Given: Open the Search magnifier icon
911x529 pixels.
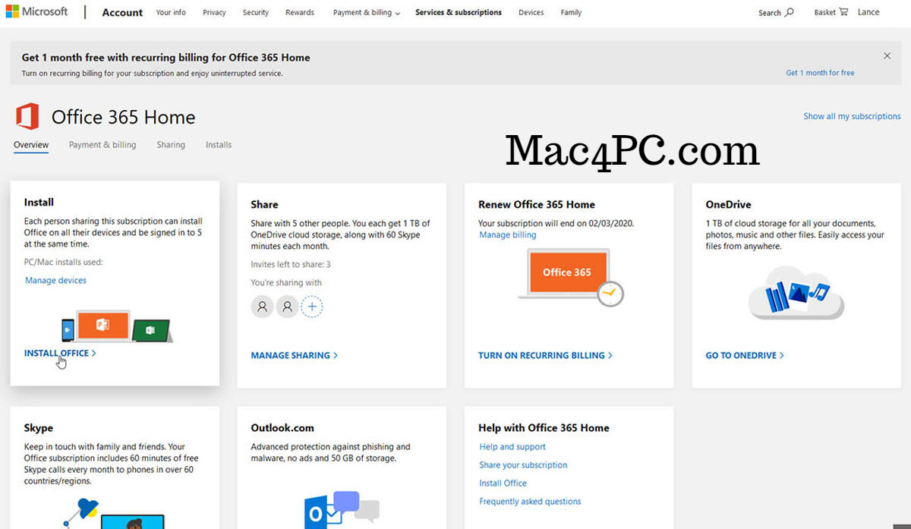Looking at the screenshot, I should coord(790,12).
